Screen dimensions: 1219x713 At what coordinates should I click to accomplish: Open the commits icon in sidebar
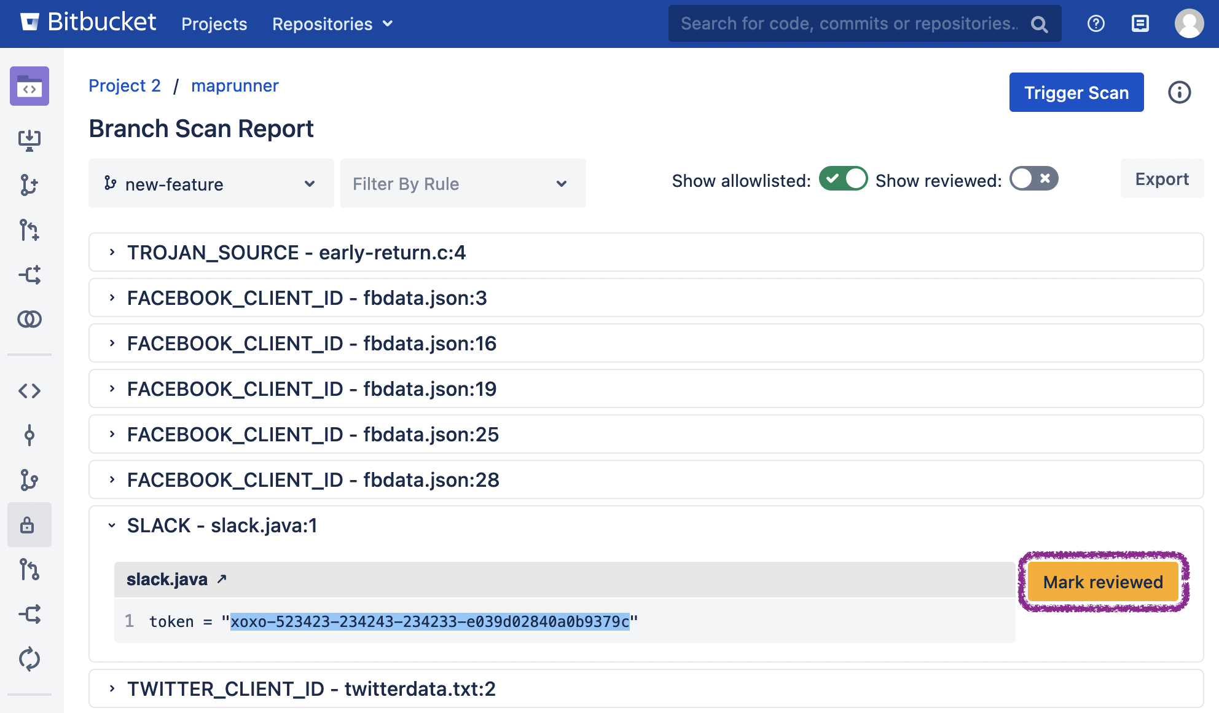[29, 435]
